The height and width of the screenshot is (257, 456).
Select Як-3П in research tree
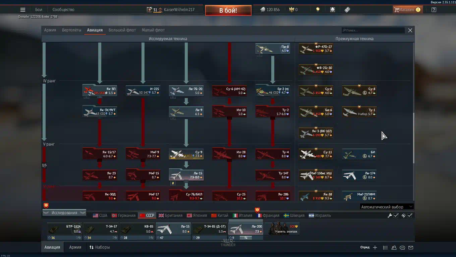pos(100,91)
